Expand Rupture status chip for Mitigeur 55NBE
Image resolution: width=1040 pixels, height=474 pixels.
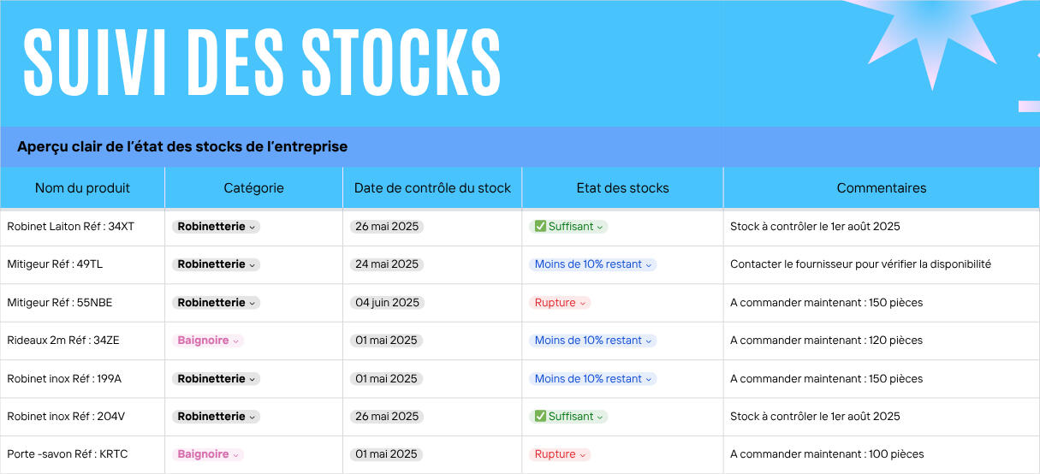click(x=560, y=303)
